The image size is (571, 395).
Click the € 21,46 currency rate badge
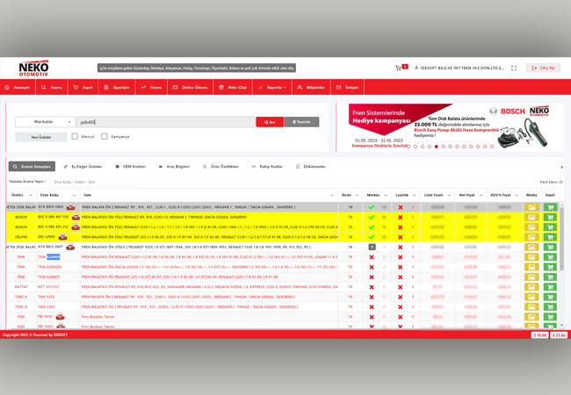[x=559, y=335]
